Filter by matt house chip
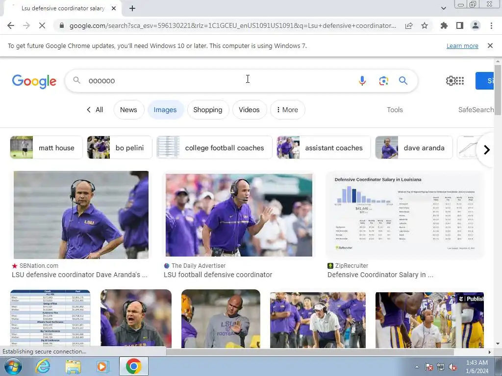 47,147
